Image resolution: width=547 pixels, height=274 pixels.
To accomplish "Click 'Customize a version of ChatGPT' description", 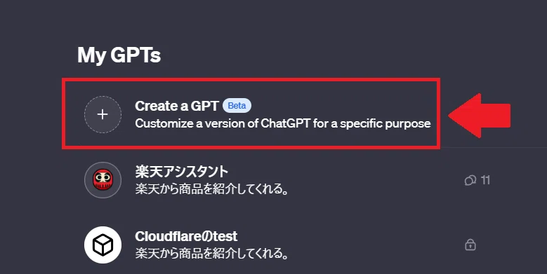I will click(283, 123).
